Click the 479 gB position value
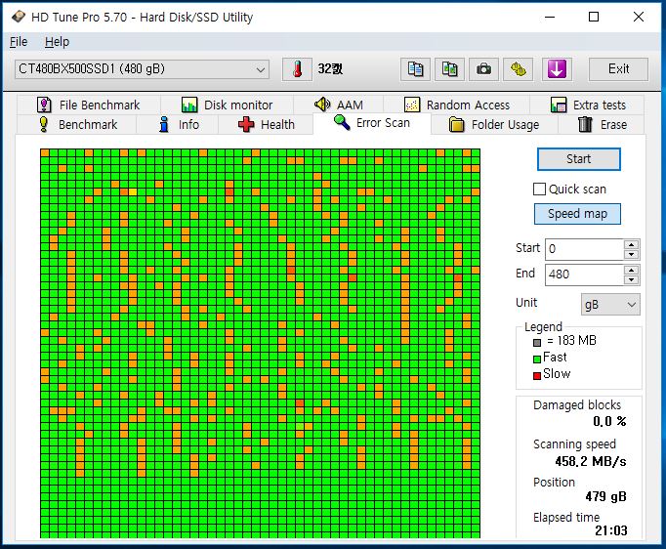This screenshot has height=549, width=666. (605, 496)
